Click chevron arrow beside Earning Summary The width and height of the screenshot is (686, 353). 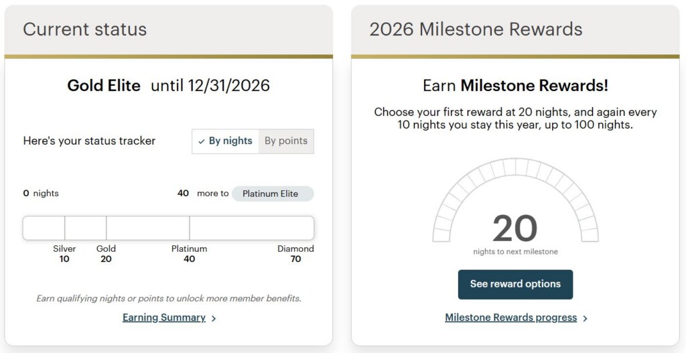(214, 318)
